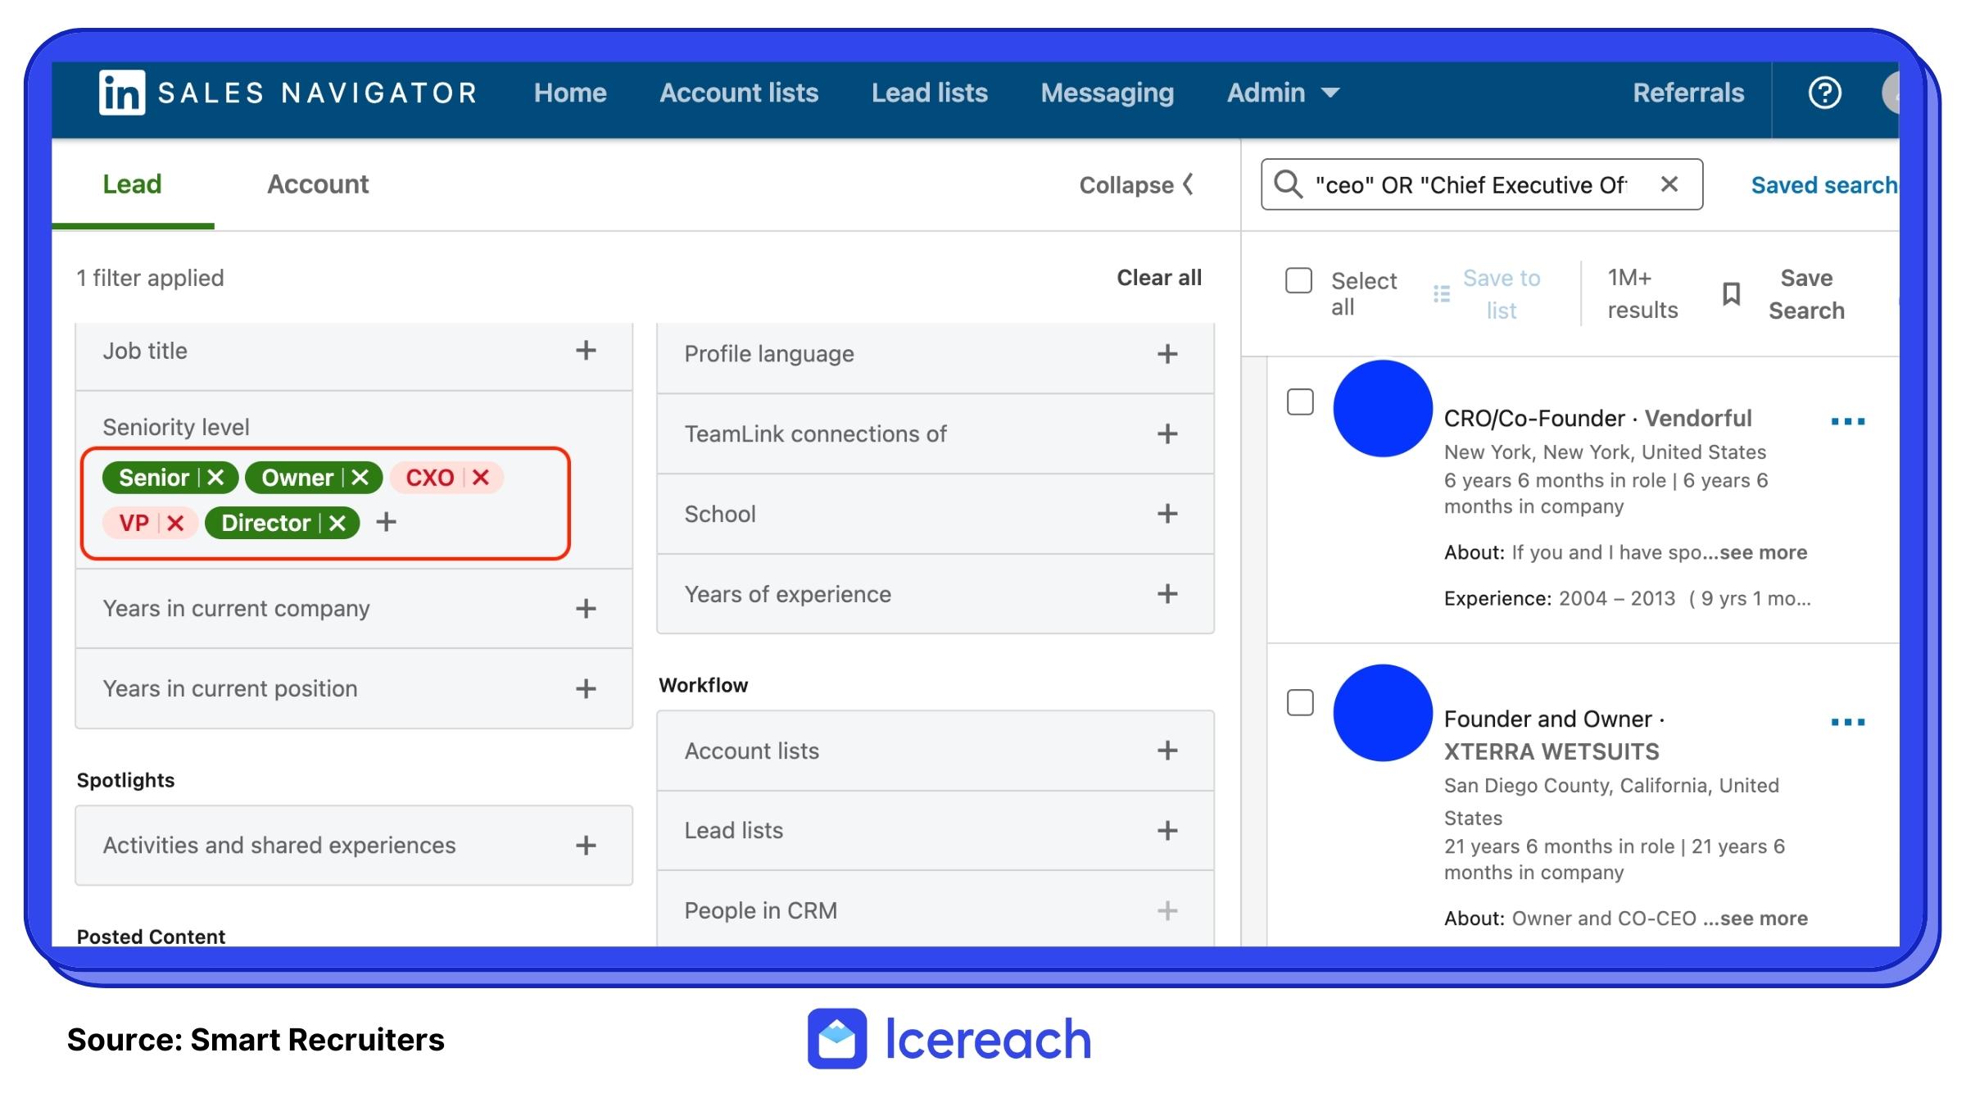Click the LinkedIn logo icon

121,93
